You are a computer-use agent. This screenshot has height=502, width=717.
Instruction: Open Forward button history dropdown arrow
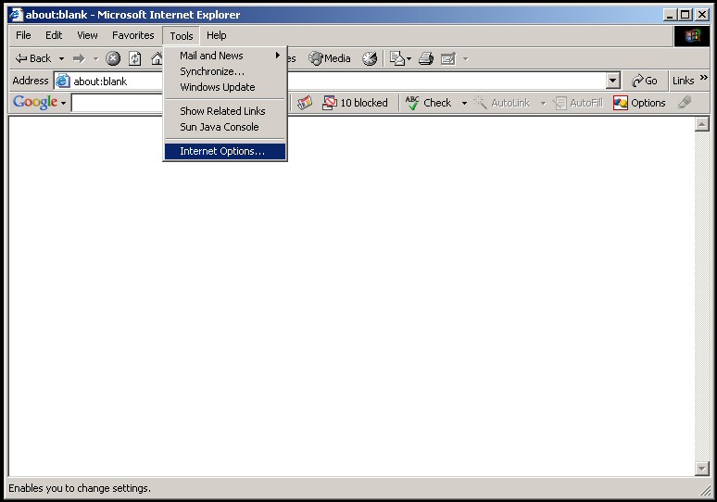click(x=95, y=58)
